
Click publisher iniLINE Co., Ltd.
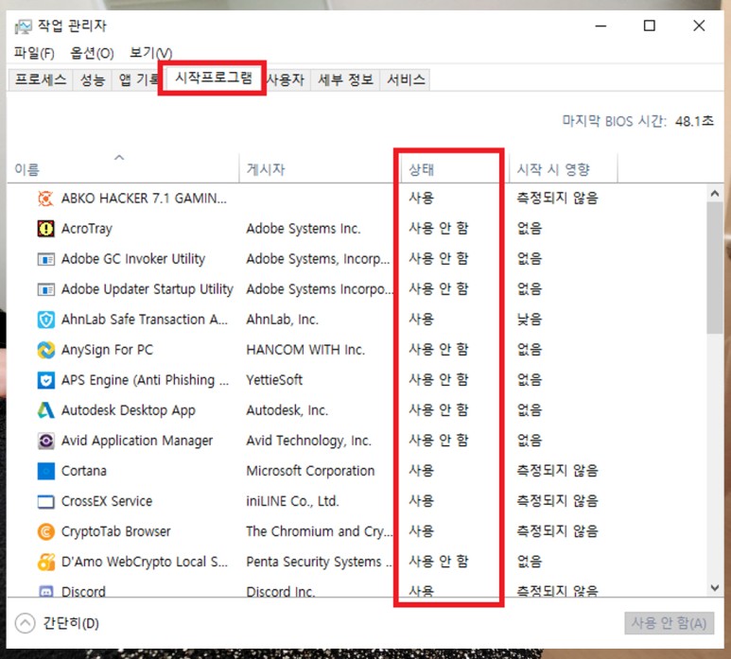(292, 501)
